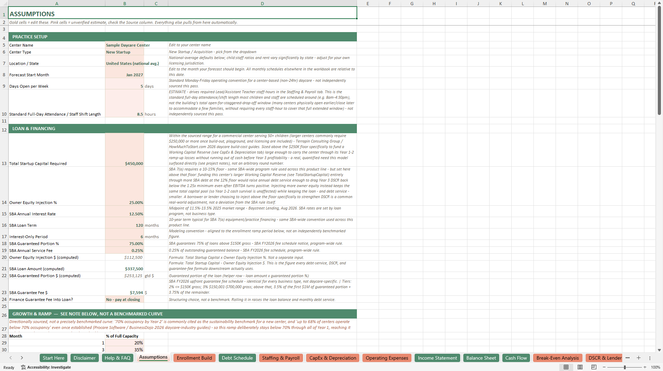Viewport: 663px width, 371px height.
Task: Click the 'GROWTH & RAMP' section header
Action: coord(182,314)
